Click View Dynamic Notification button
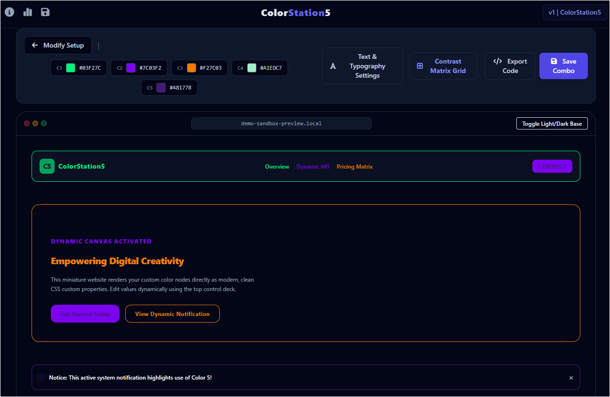The height and width of the screenshot is (397, 610). click(172, 314)
